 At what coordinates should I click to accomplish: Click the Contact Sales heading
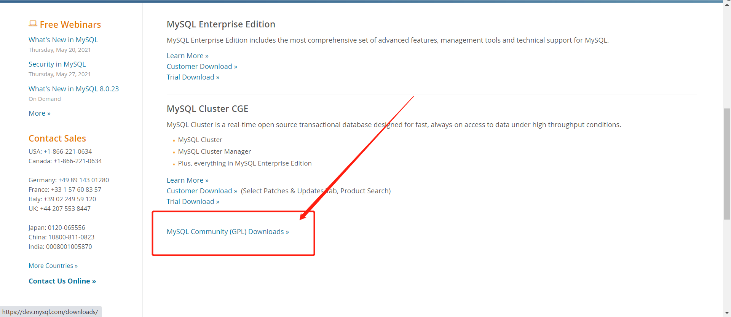pos(57,139)
